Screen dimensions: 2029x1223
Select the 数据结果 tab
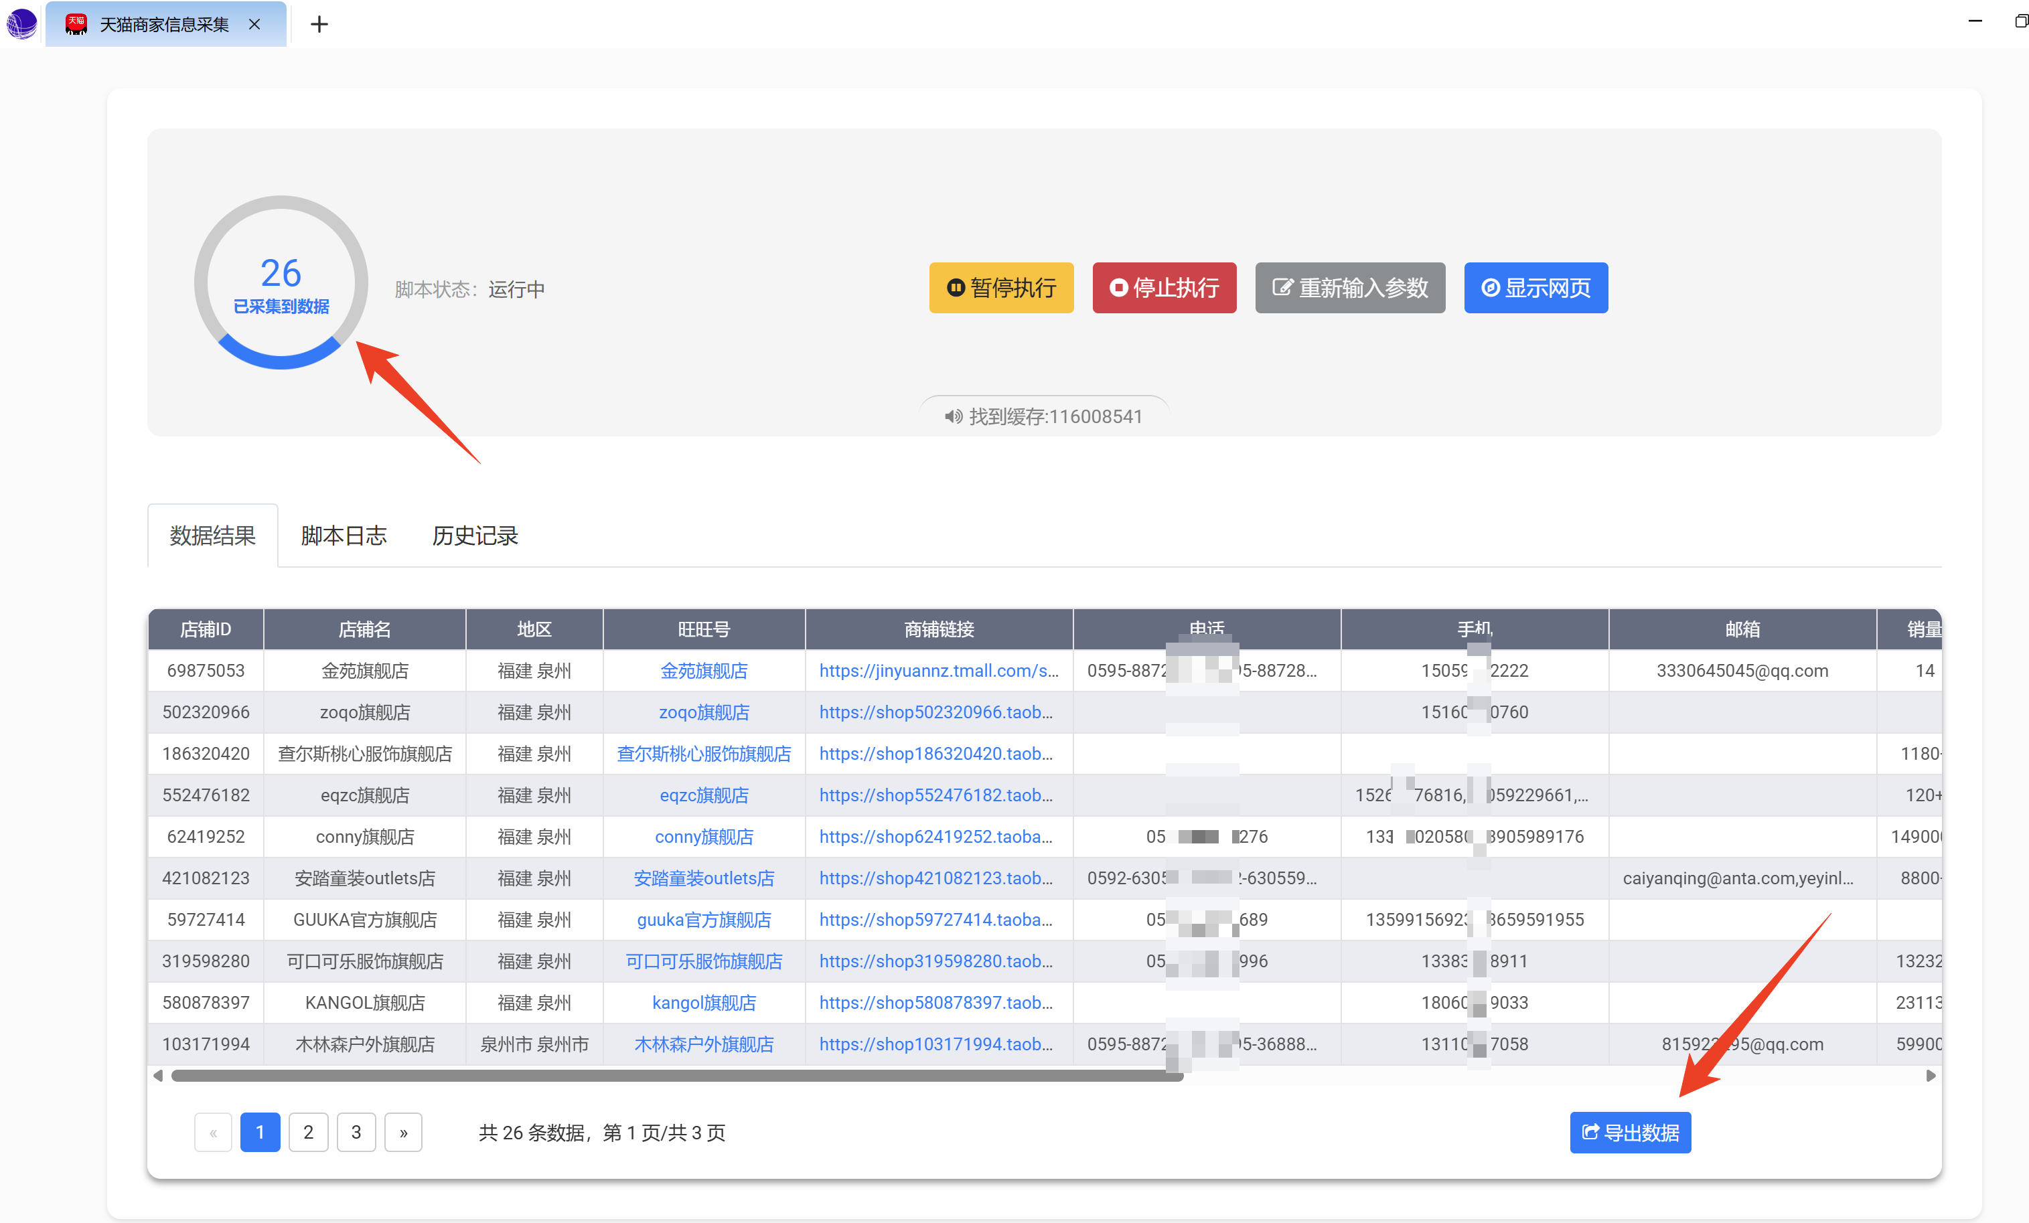[212, 536]
